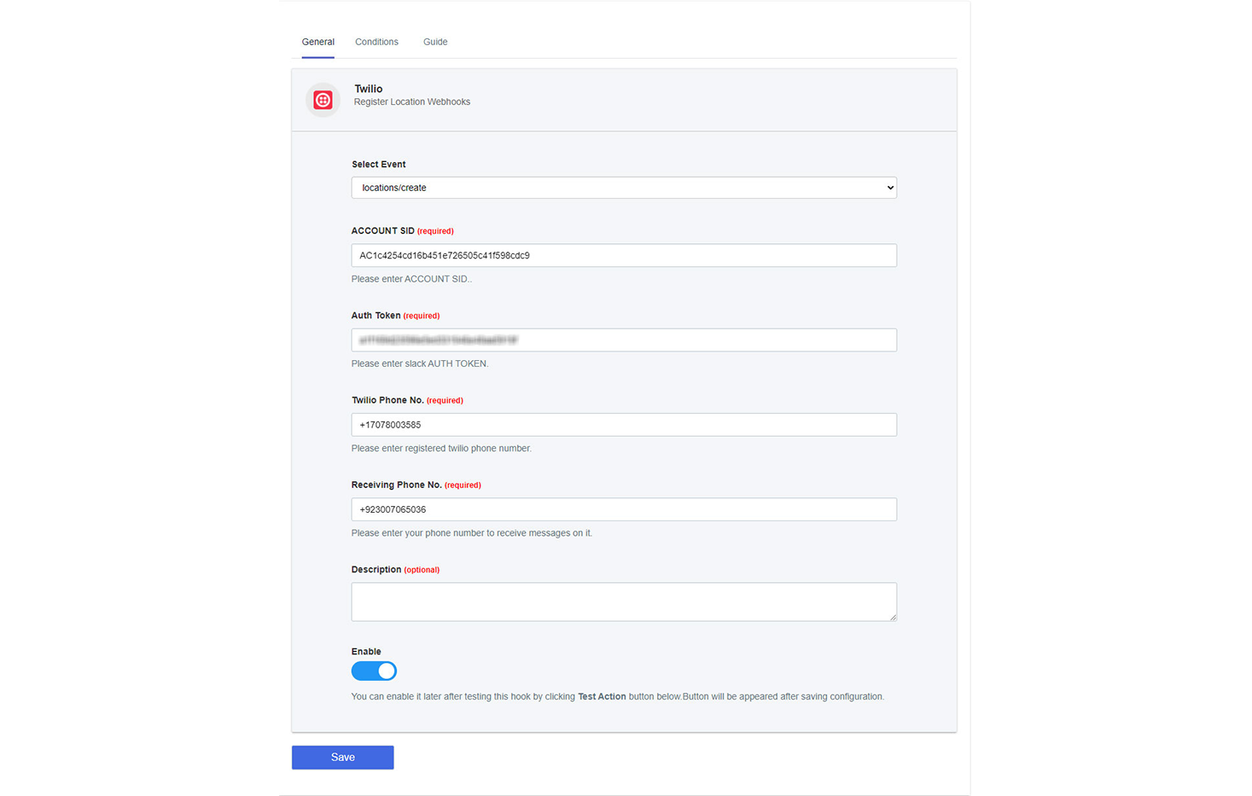Viewport: 1252px width, 796px height.
Task: Open the Guide tab
Action: pyautogui.click(x=435, y=42)
